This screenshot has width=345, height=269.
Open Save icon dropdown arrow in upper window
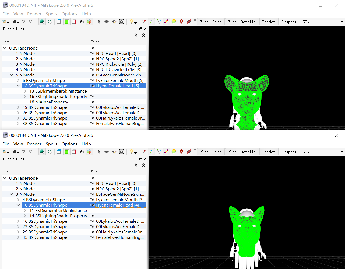[x=18, y=23]
